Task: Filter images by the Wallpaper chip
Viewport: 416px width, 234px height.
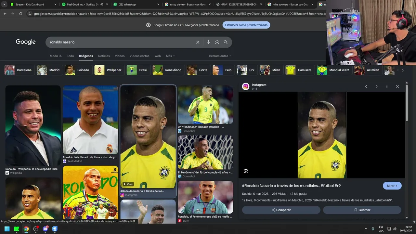Action: point(109,70)
